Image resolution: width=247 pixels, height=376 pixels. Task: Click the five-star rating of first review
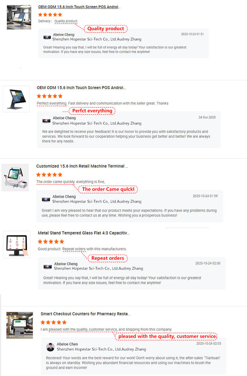(50, 14)
